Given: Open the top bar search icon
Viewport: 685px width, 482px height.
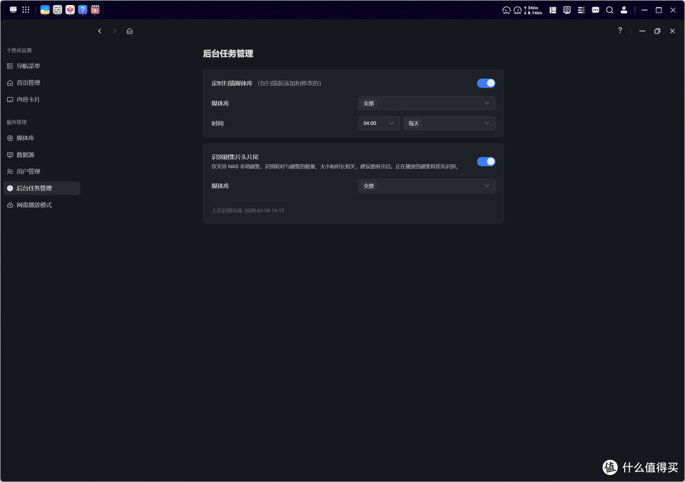Looking at the screenshot, I should tap(610, 10).
